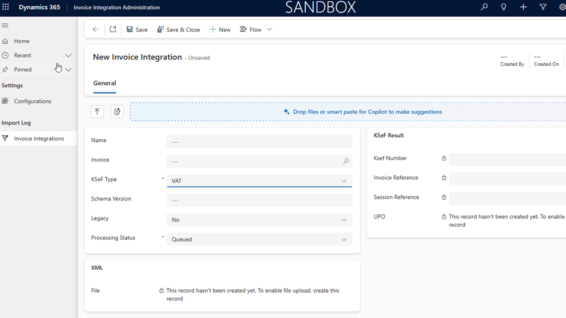Go back using the back arrow
The image size is (566, 318).
click(96, 30)
